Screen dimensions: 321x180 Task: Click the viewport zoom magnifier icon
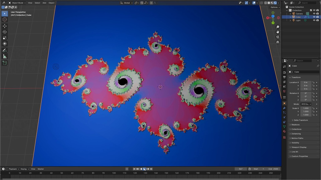tap(278, 27)
